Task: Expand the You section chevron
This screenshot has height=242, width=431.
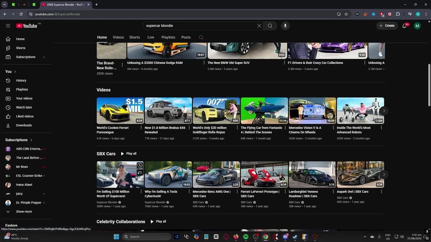Action: coord(15,72)
